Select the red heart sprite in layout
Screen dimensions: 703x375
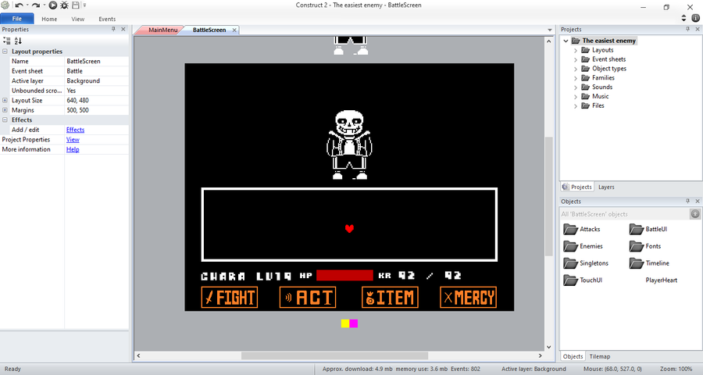point(350,229)
